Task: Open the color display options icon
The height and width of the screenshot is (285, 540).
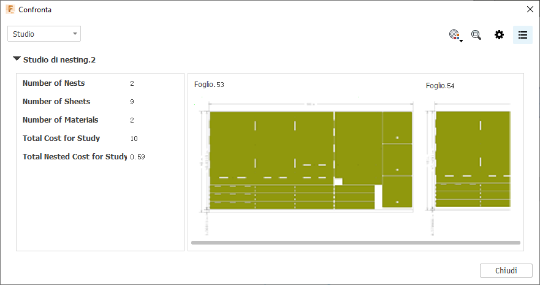Action: [455, 35]
